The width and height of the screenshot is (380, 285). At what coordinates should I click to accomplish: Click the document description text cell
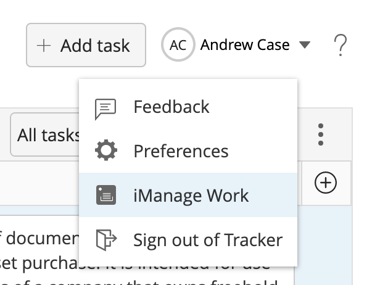[37, 247]
